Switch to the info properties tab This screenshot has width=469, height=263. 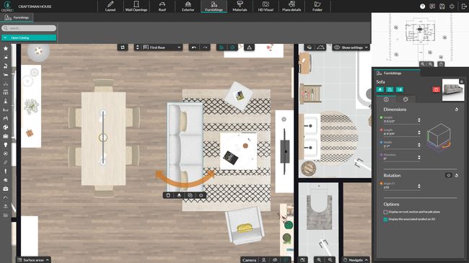[386, 99]
